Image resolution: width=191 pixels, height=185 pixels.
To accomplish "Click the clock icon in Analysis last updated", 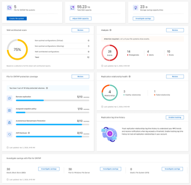I will pos(102,66).
